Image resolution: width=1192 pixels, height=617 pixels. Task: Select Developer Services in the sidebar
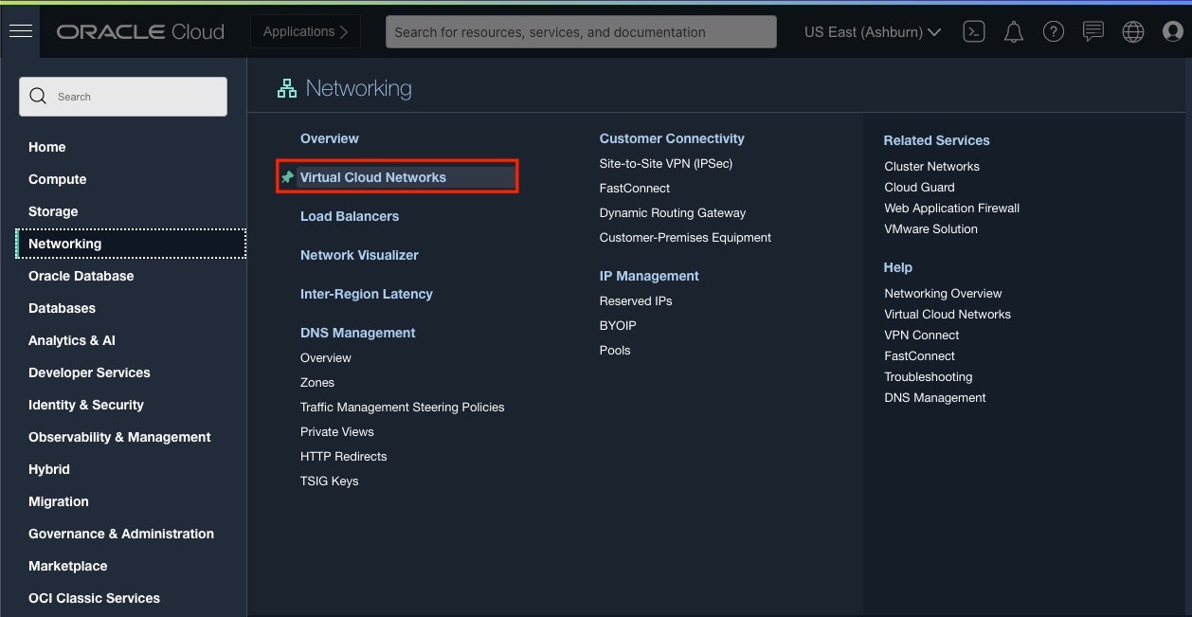(89, 372)
